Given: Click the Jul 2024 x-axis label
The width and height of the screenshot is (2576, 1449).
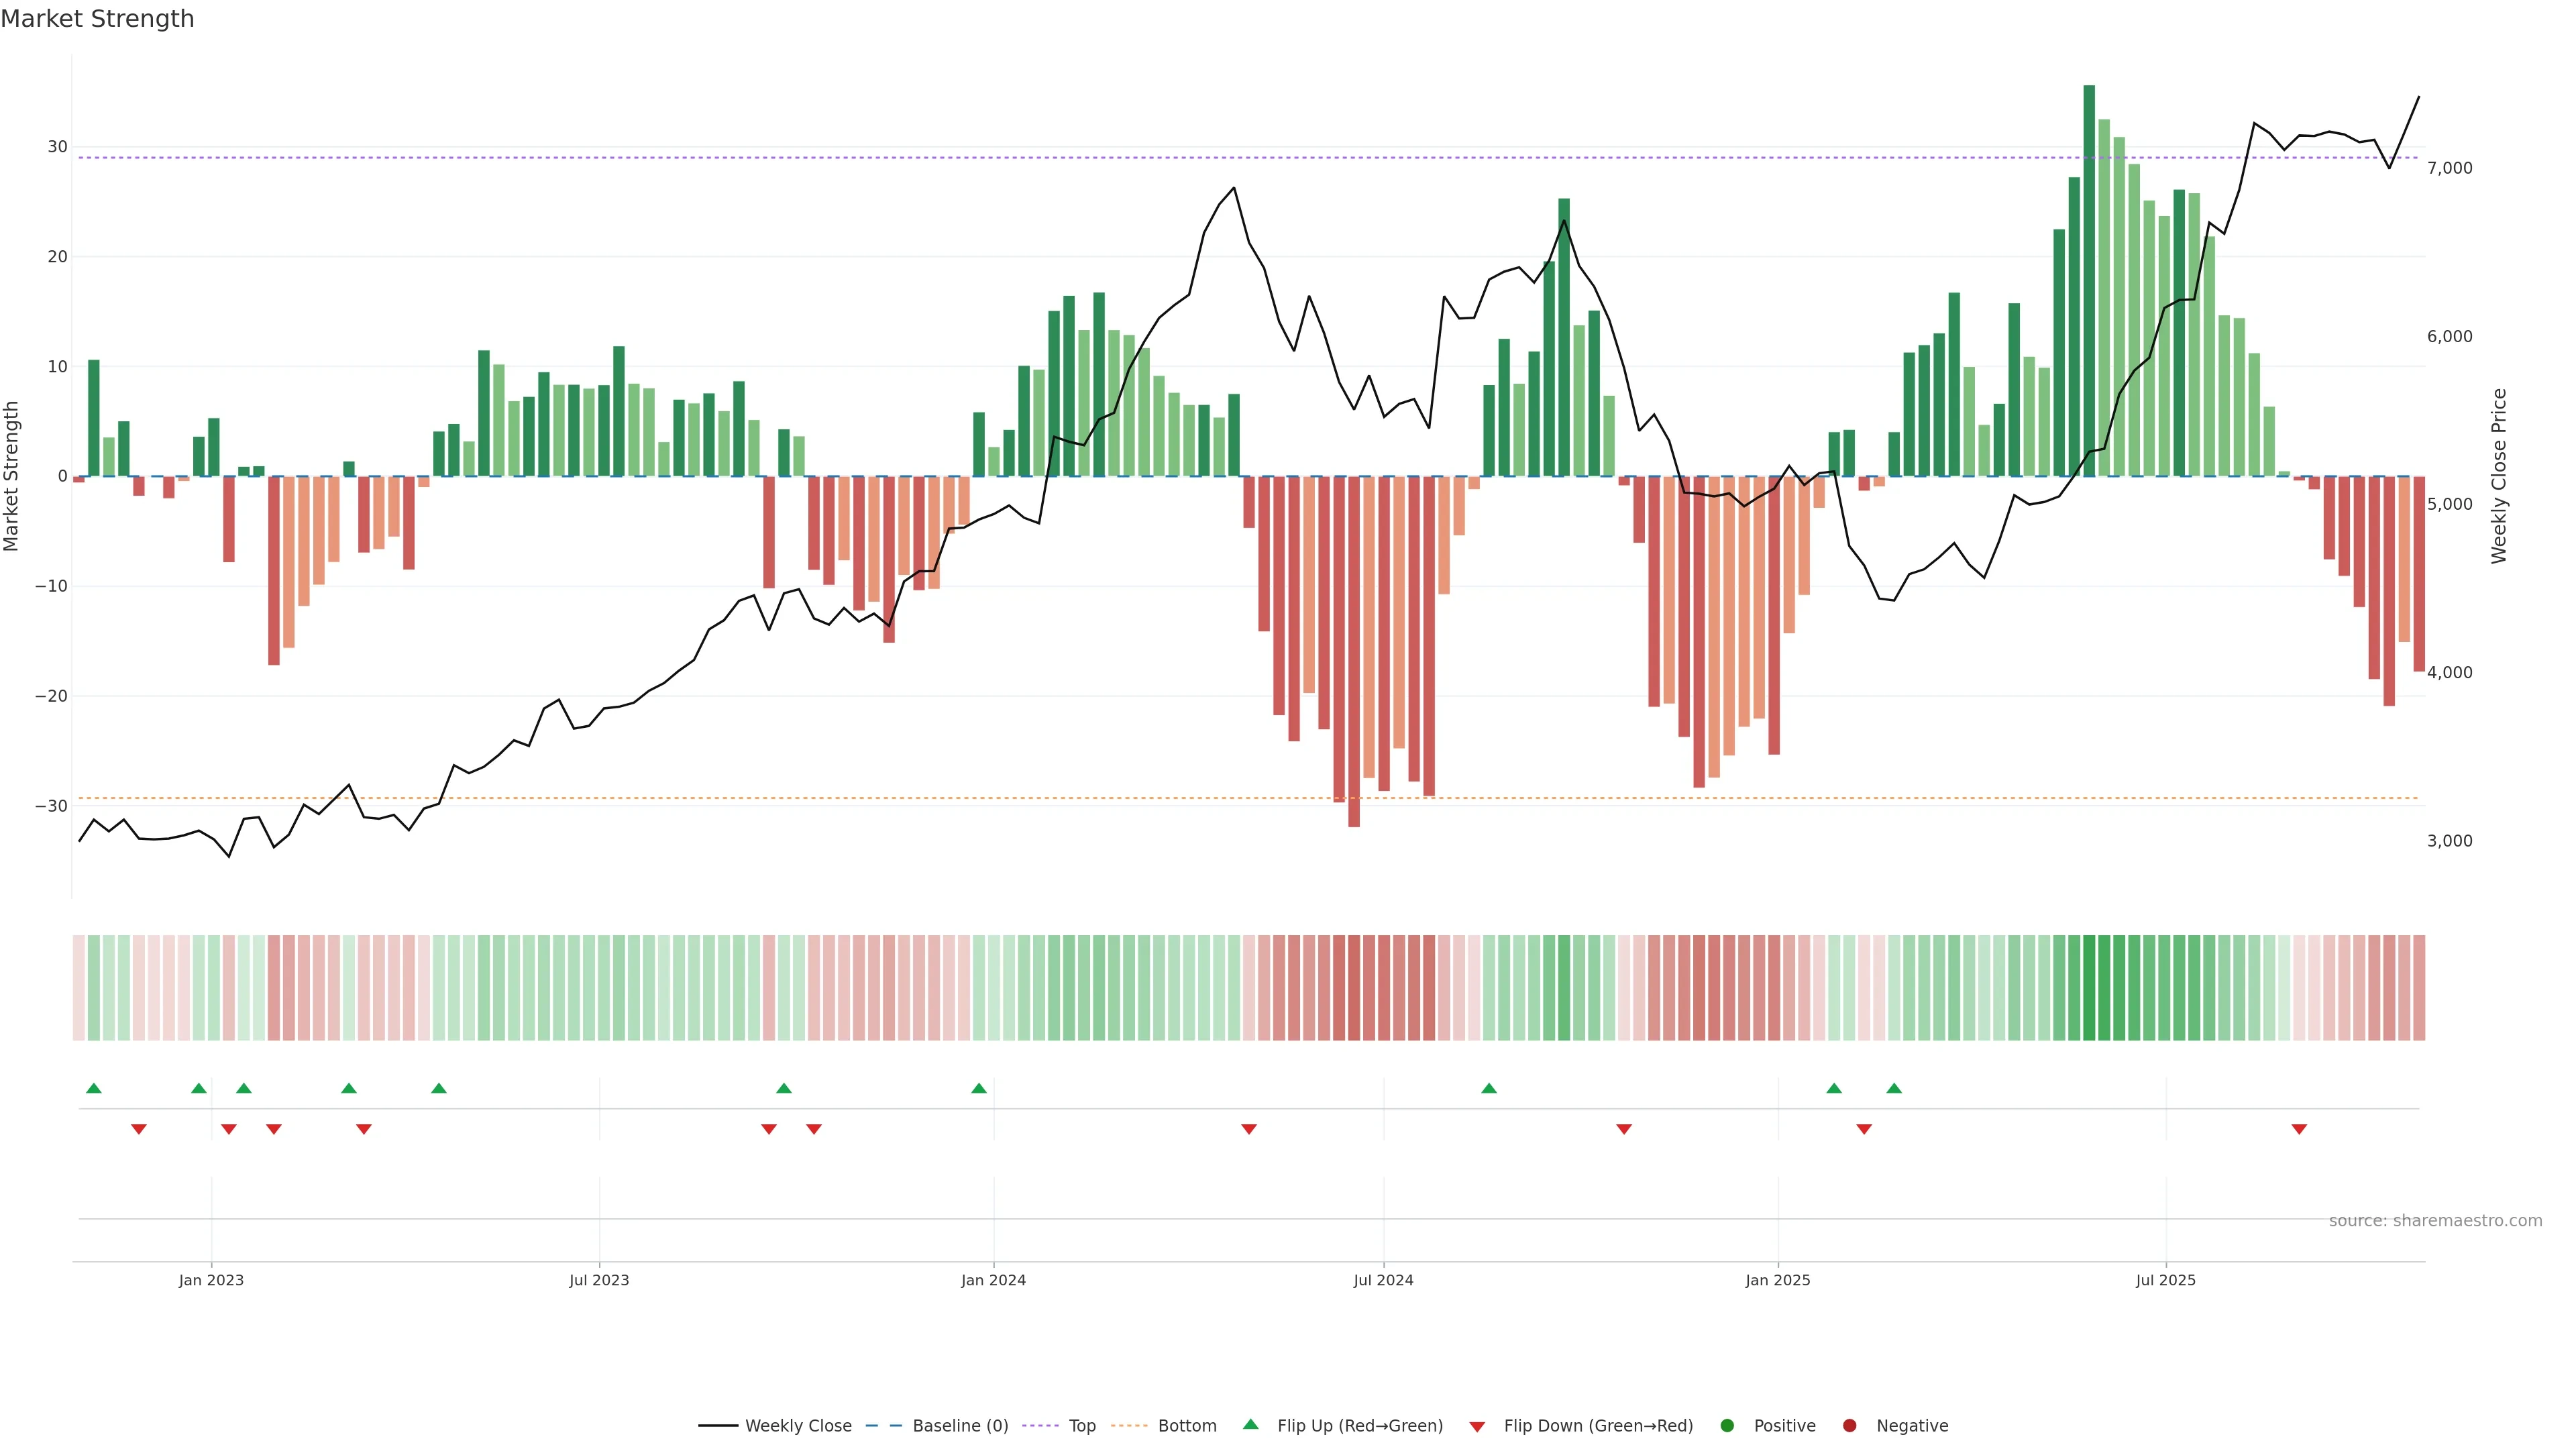Looking at the screenshot, I should point(1383,1280).
